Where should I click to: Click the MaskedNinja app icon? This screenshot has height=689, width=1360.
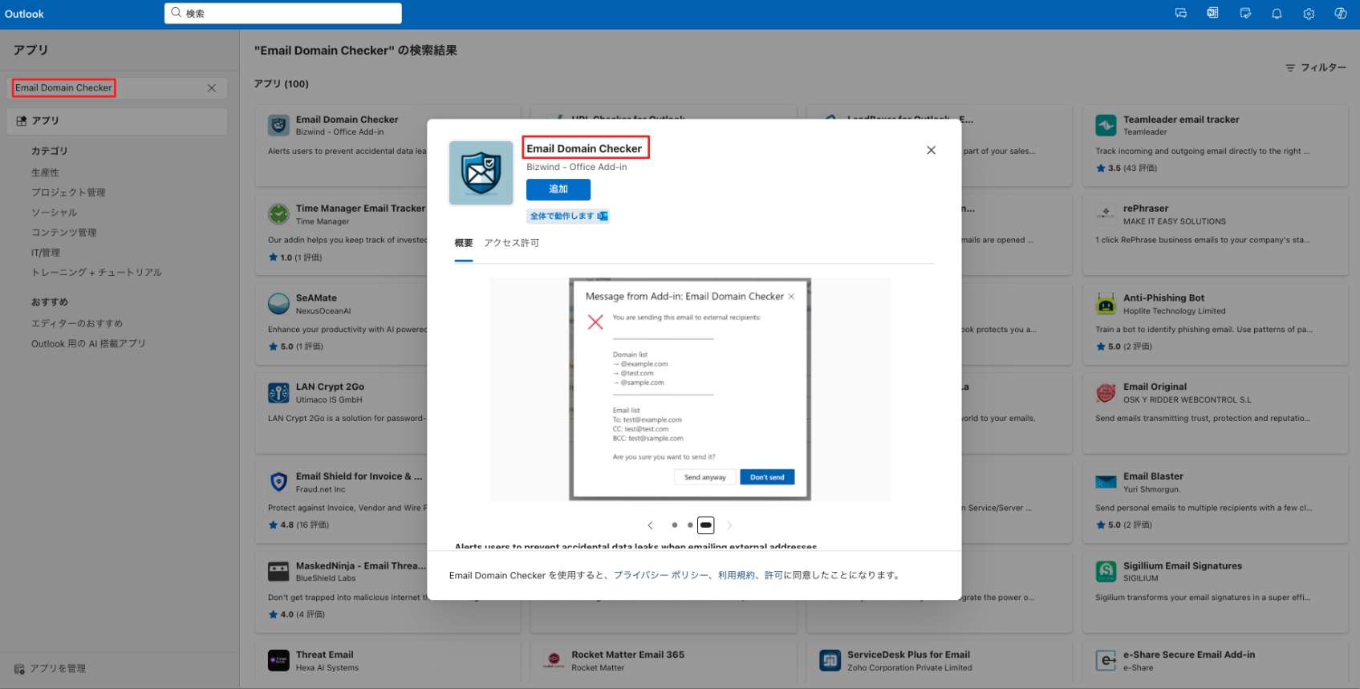coord(278,571)
